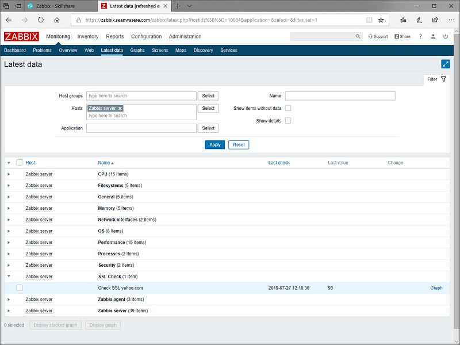Collapse the SSL Check group

coord(9,277)
